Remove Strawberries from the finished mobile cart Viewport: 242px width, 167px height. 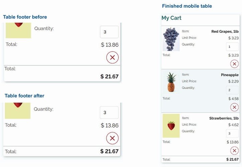tap(234, 150)
